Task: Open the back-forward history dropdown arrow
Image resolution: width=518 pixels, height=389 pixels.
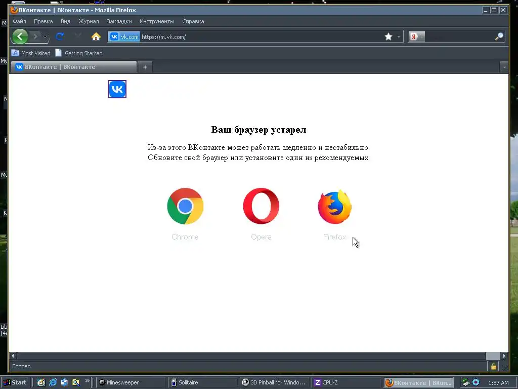Action: pos(45,36)
